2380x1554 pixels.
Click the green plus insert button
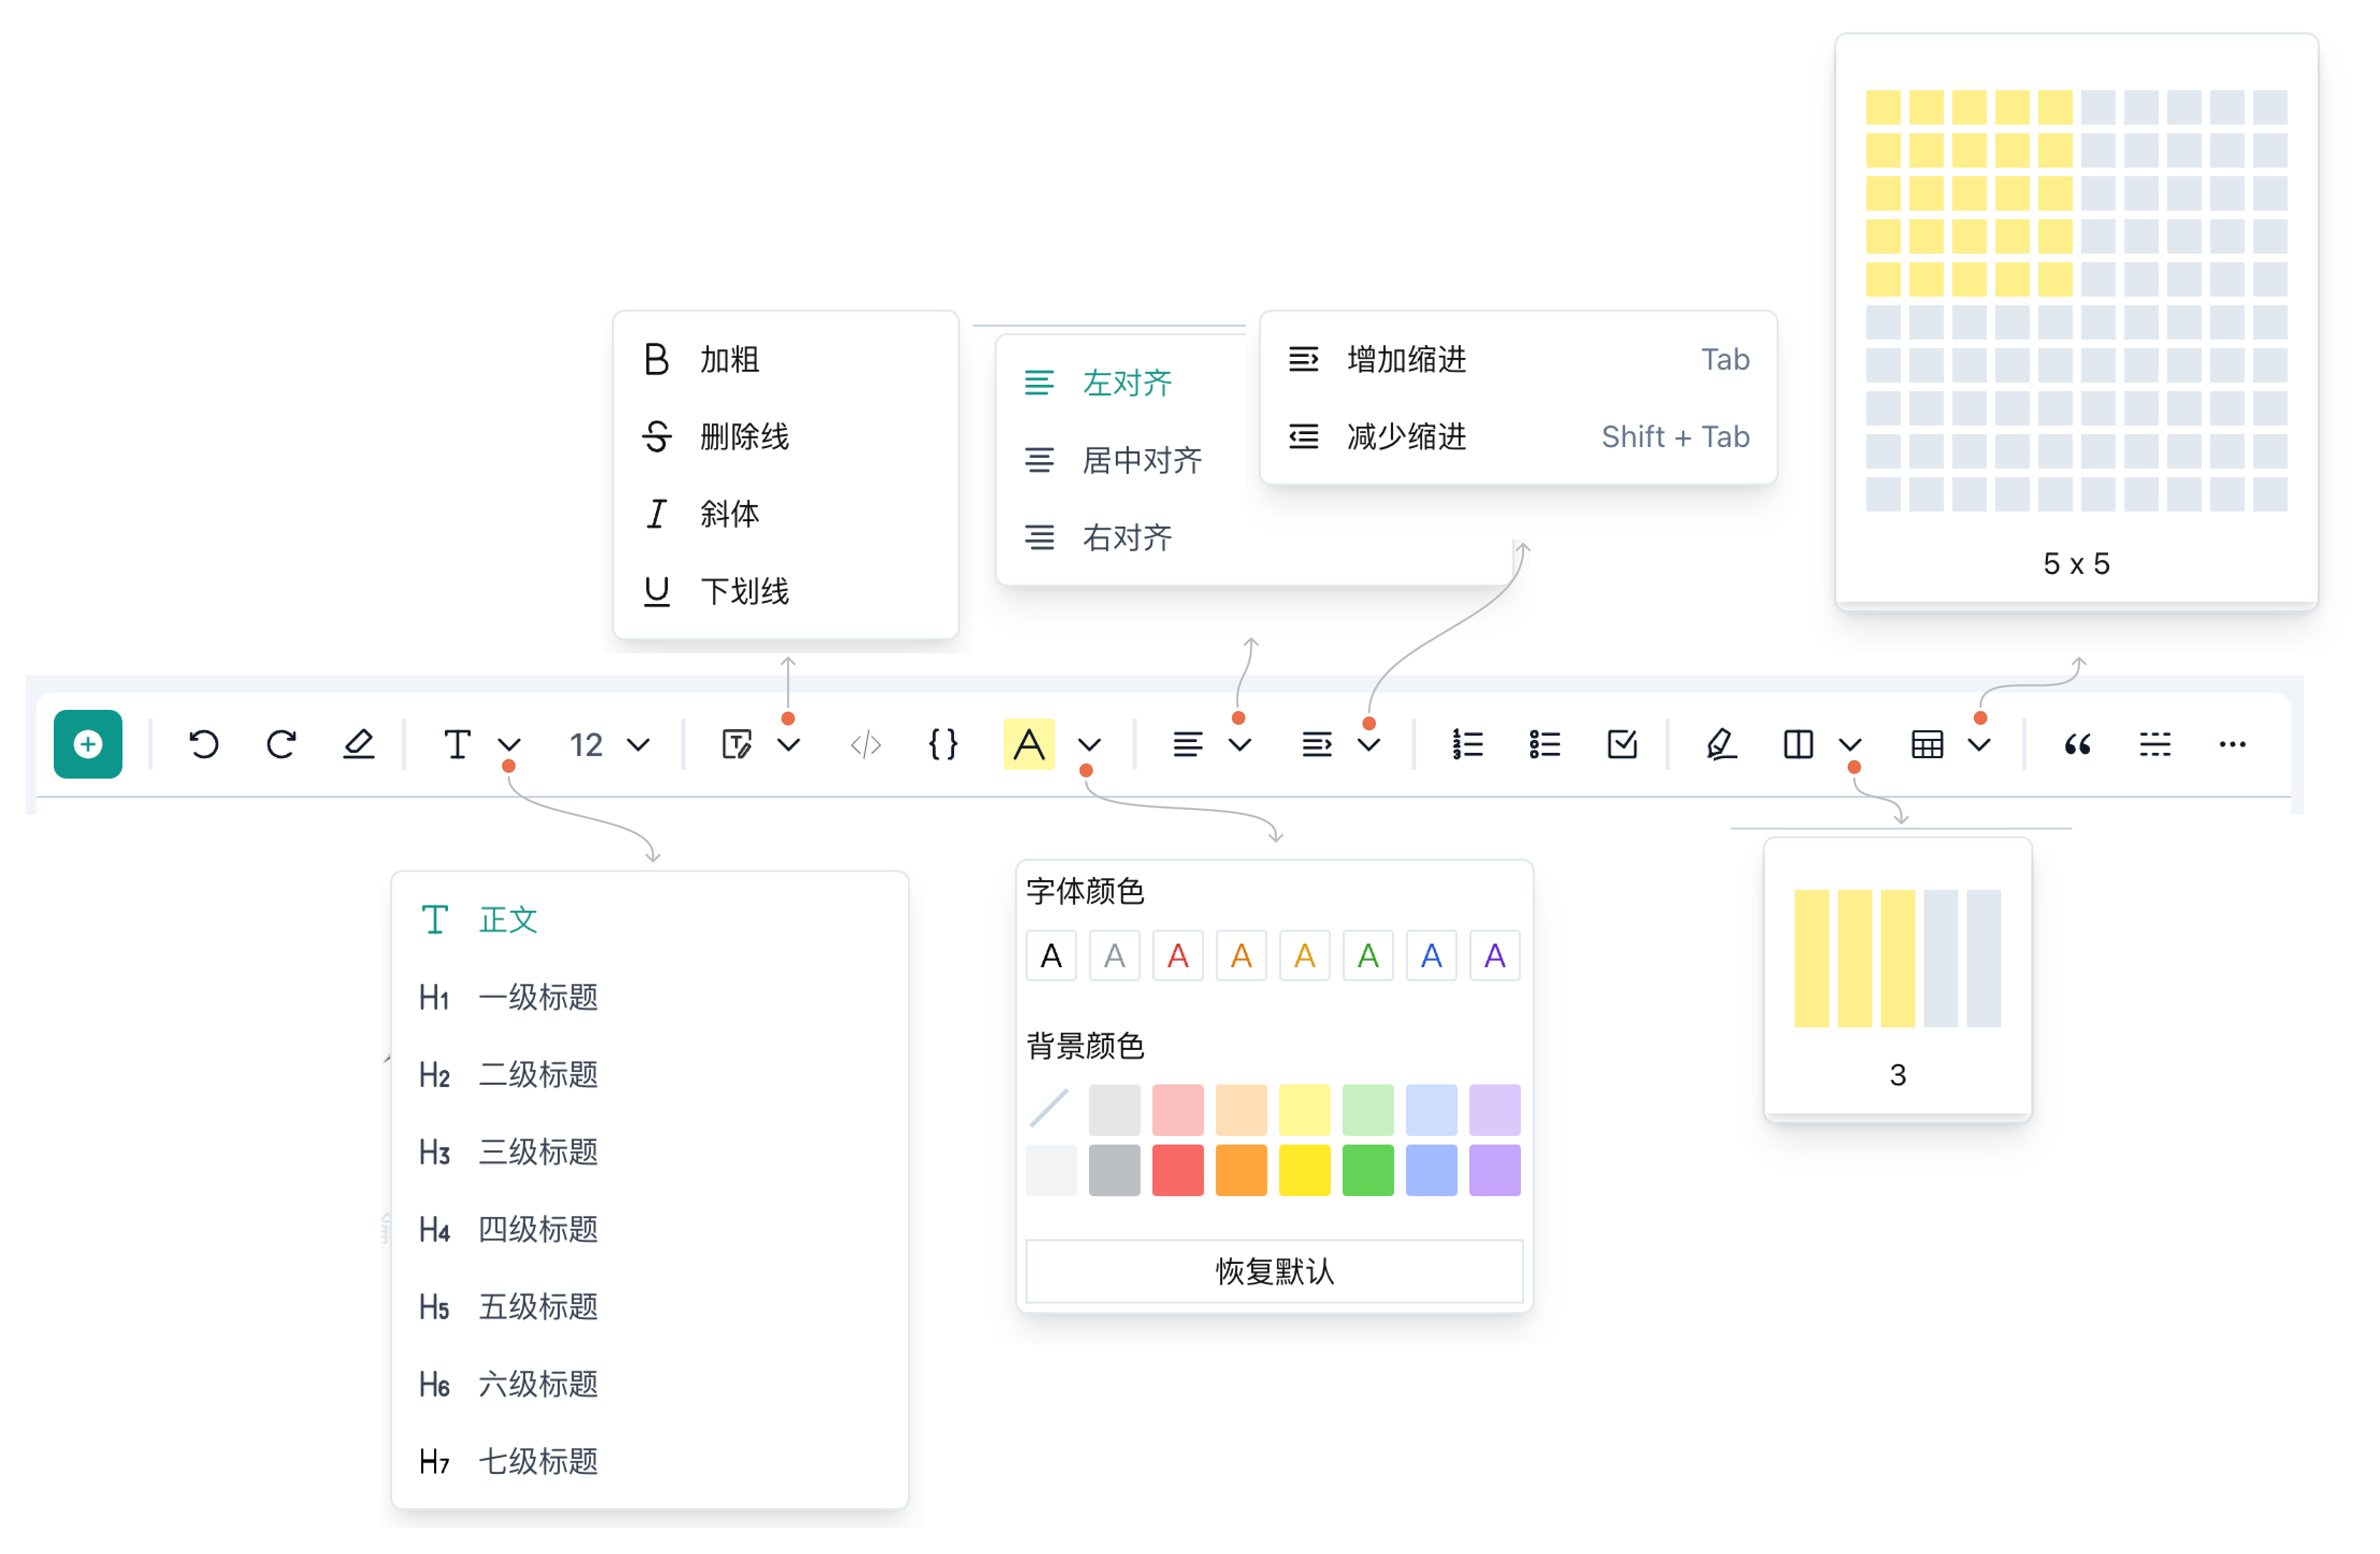click(88, 745)
